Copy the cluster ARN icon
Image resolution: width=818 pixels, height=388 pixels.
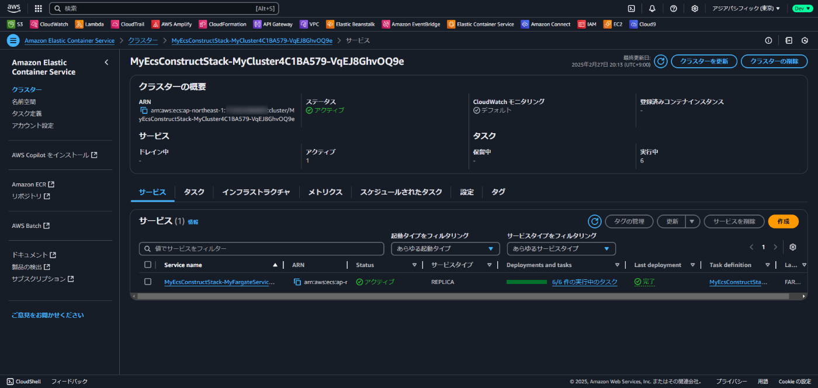[x=143, y=110]
